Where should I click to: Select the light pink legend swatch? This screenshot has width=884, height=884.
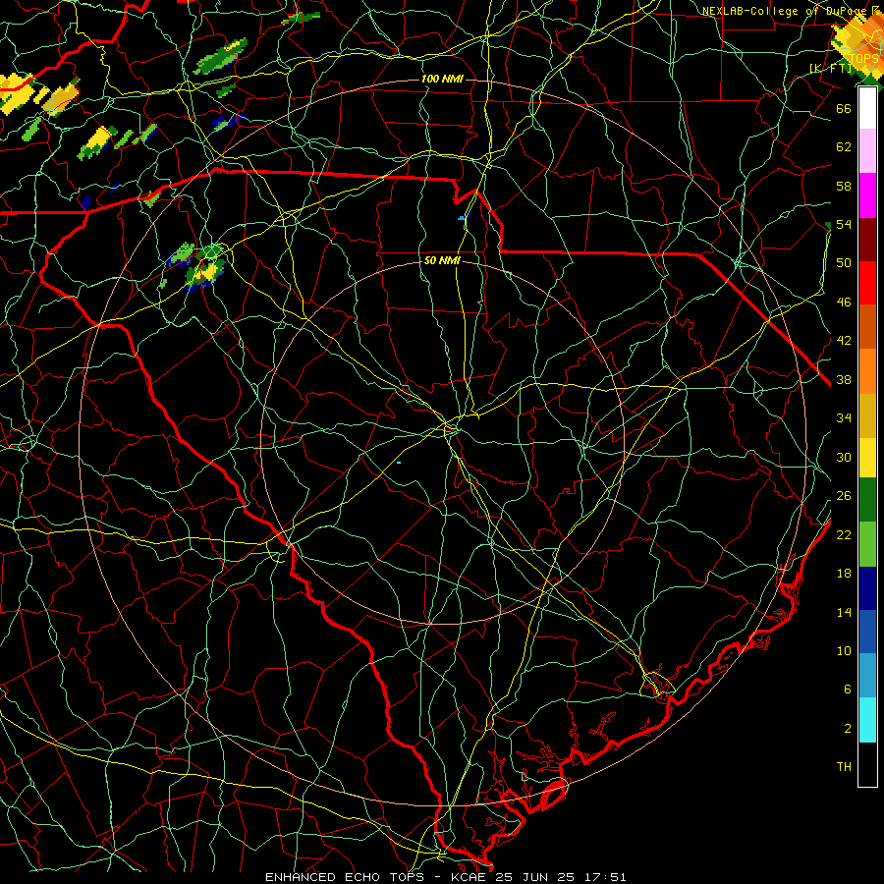pyautogui.click(x=867, y=150)
